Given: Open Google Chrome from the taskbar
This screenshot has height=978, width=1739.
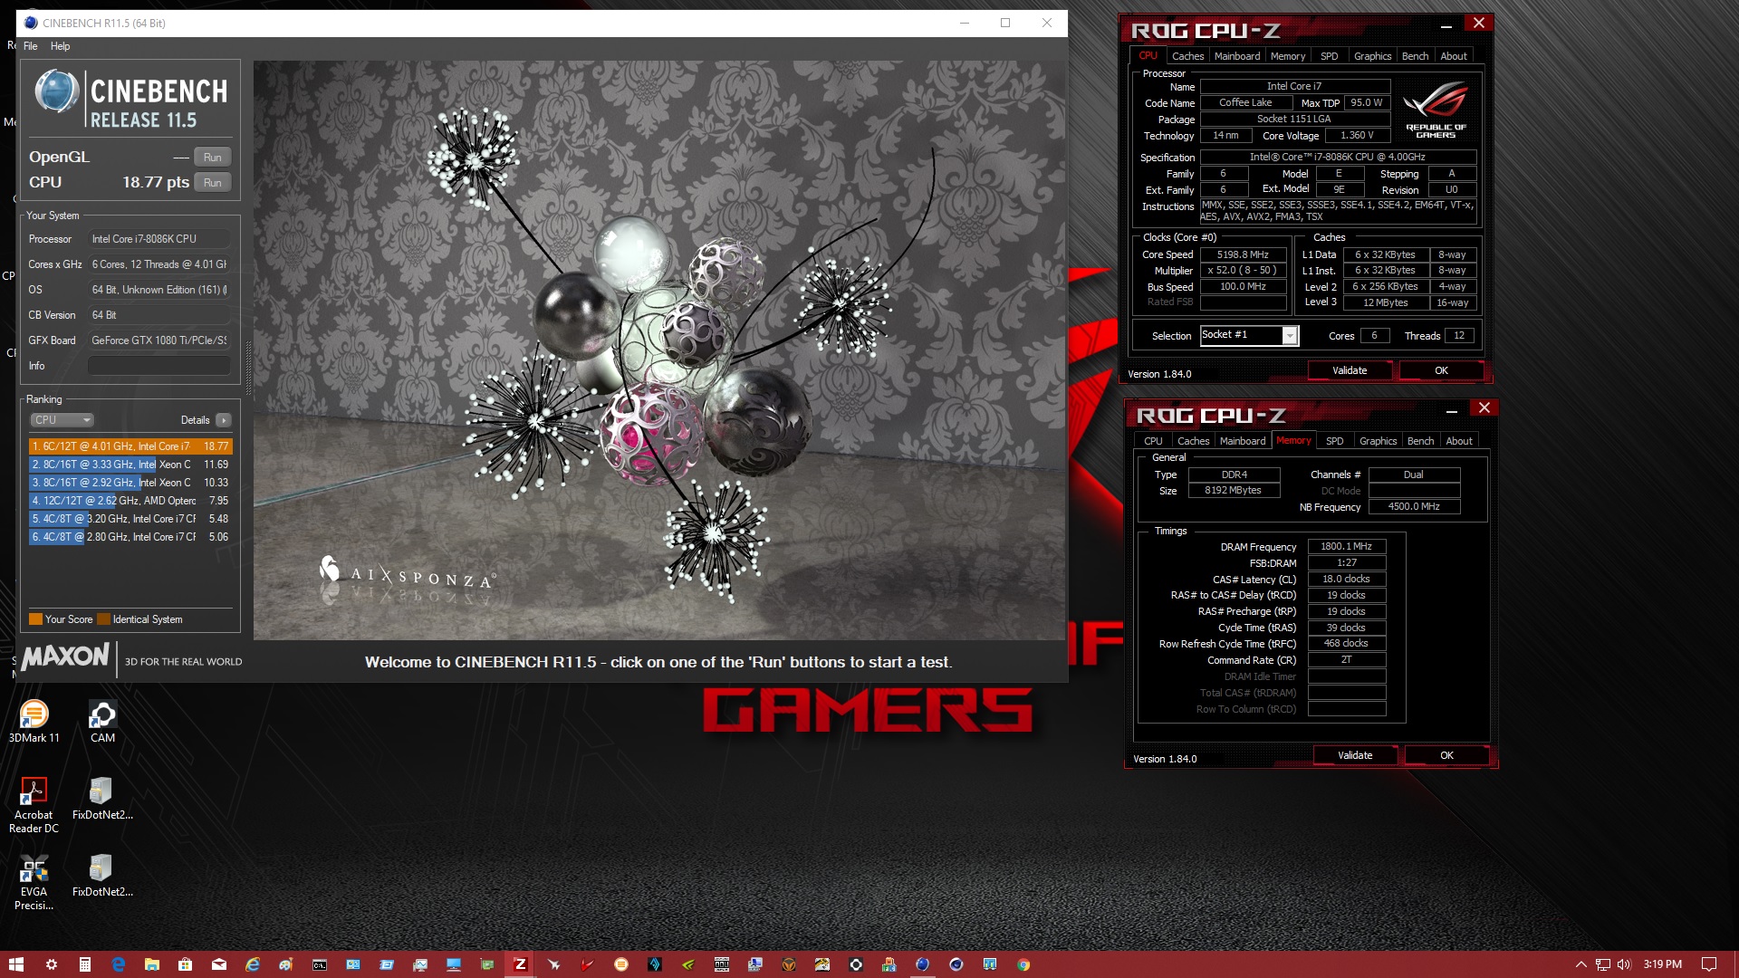Looking at the screenshot, I should click(x=1023, y=964).
